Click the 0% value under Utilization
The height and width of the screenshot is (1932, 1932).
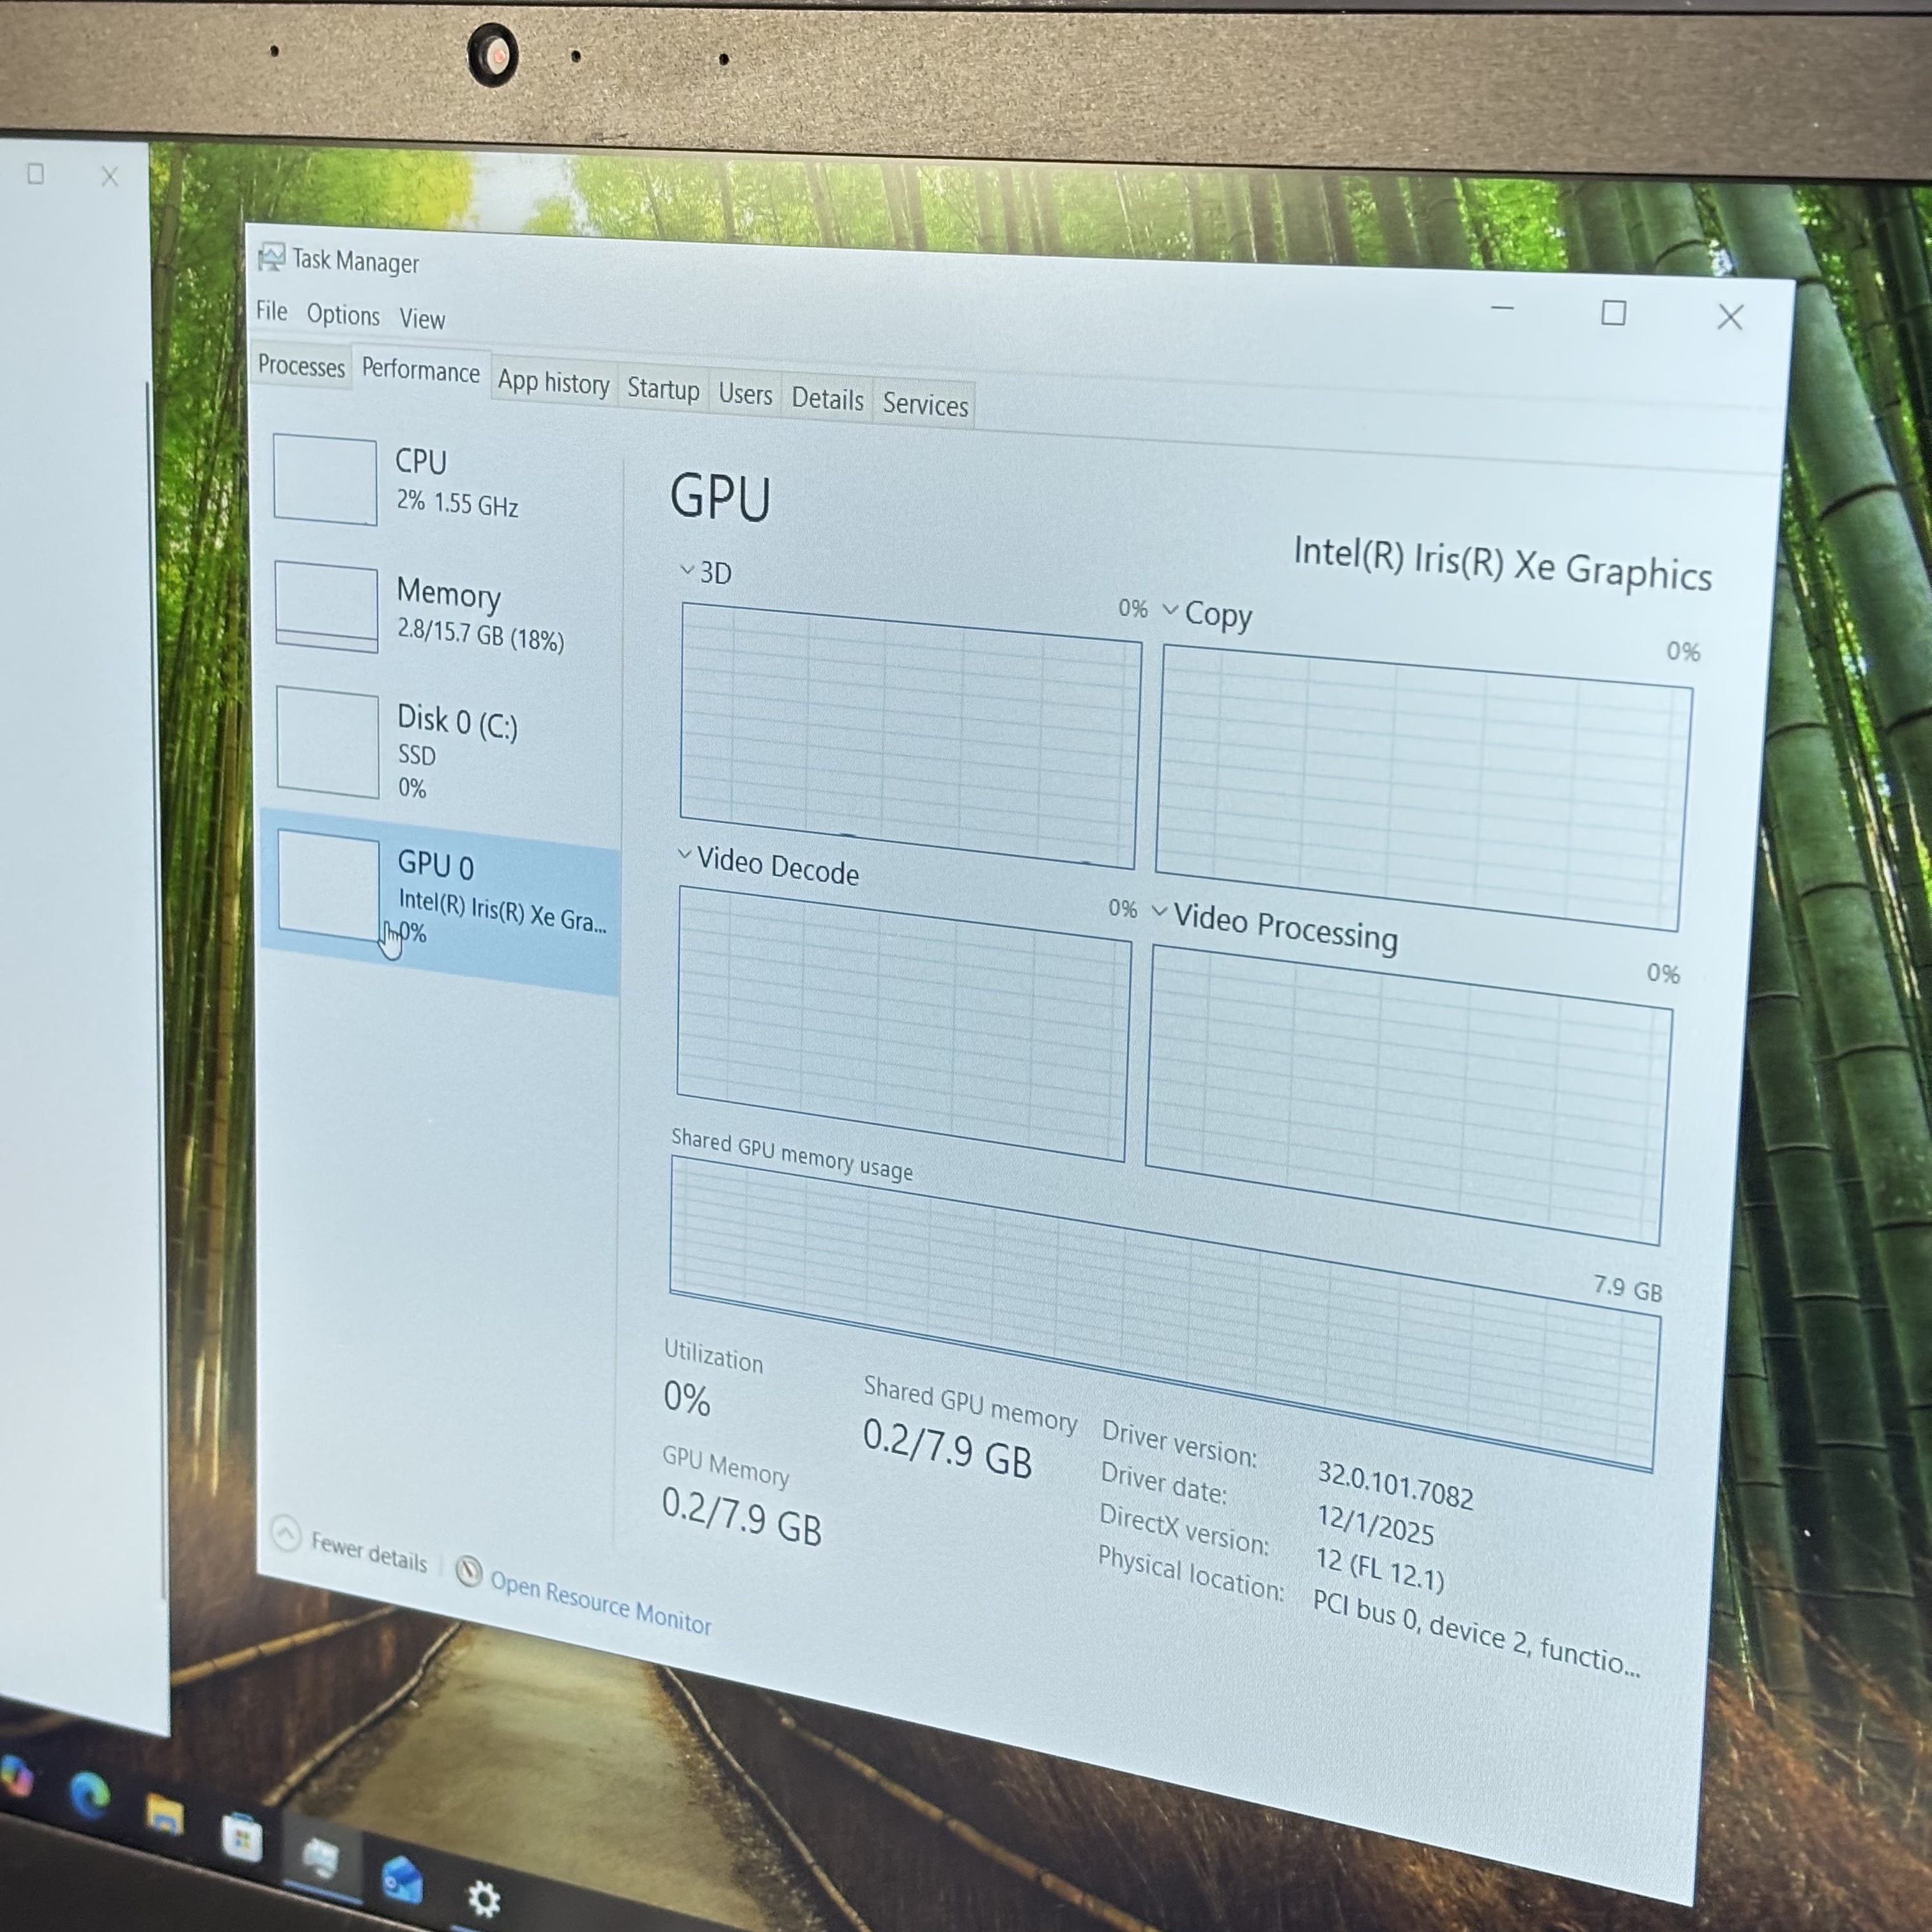[x=687, y=1399]
